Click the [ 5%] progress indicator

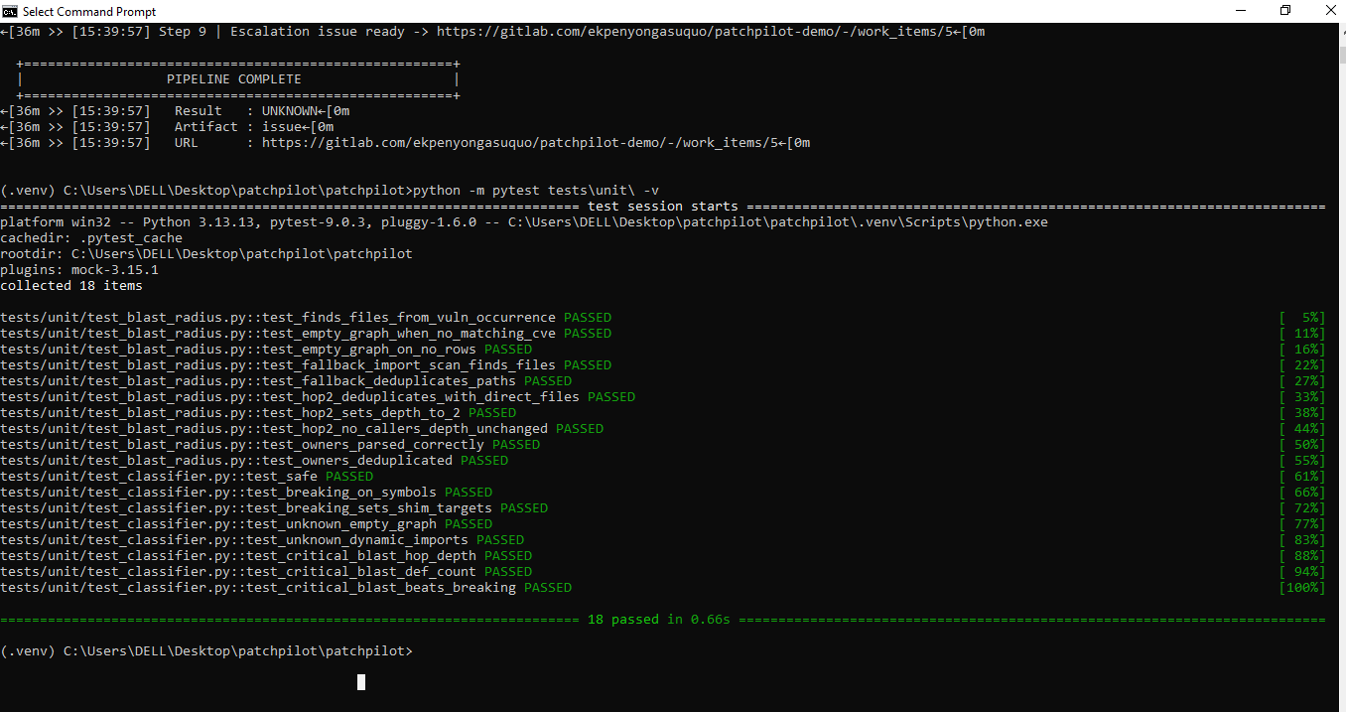point(1302,318)
